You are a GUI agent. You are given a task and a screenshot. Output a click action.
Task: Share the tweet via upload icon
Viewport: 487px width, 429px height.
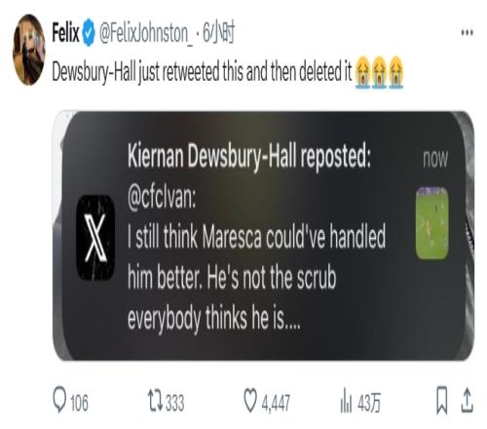[x=467, y=401]
